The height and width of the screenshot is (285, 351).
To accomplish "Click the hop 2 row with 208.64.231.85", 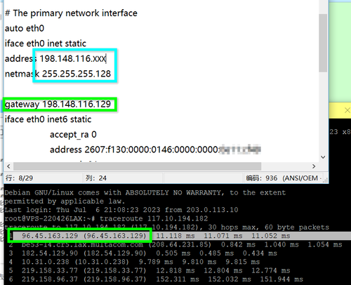I will pyautogui.click(x=175, y=244).
